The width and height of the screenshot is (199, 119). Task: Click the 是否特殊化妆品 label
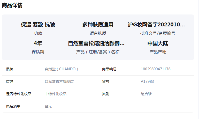click(19, 94)
